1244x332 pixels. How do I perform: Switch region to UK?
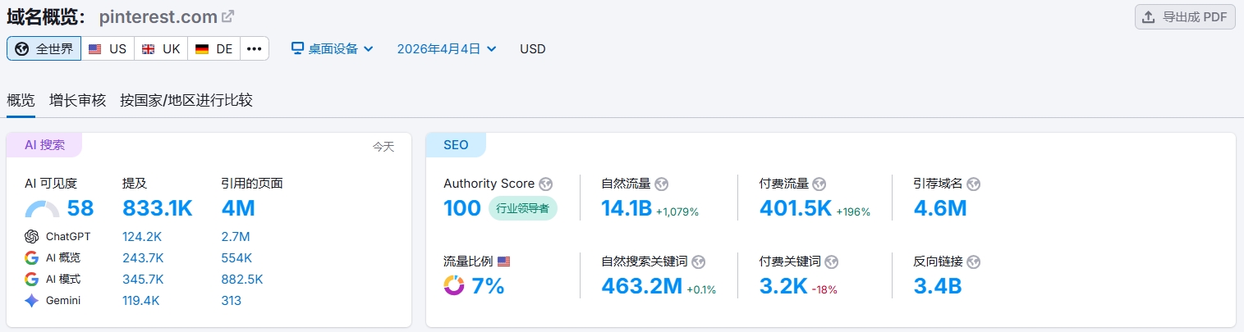[x=161, y=48]
